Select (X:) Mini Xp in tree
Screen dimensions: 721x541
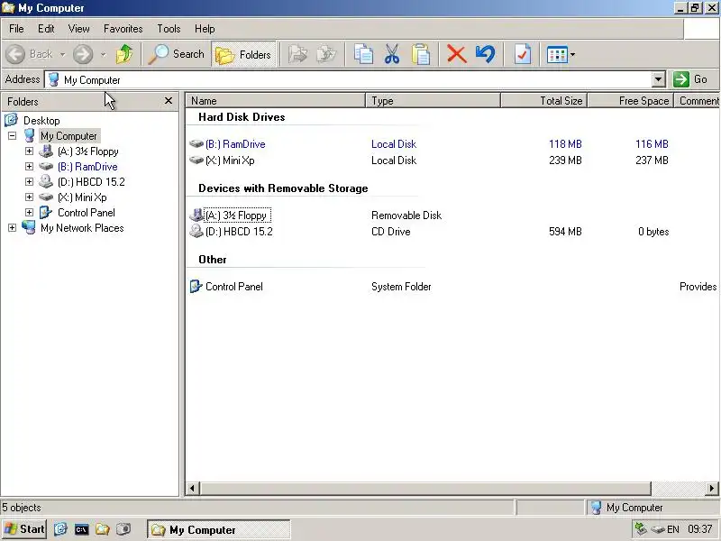click(82, 197)
